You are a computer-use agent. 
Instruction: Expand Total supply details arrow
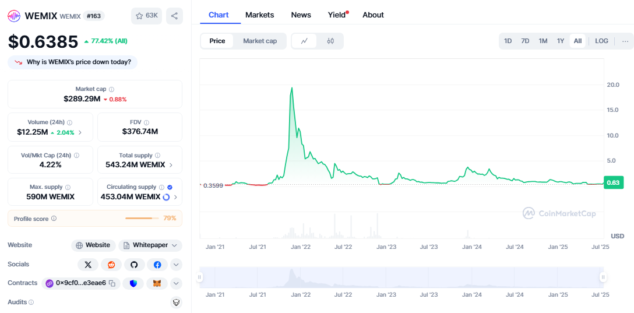pyautogui.click(x=171, y=165)
